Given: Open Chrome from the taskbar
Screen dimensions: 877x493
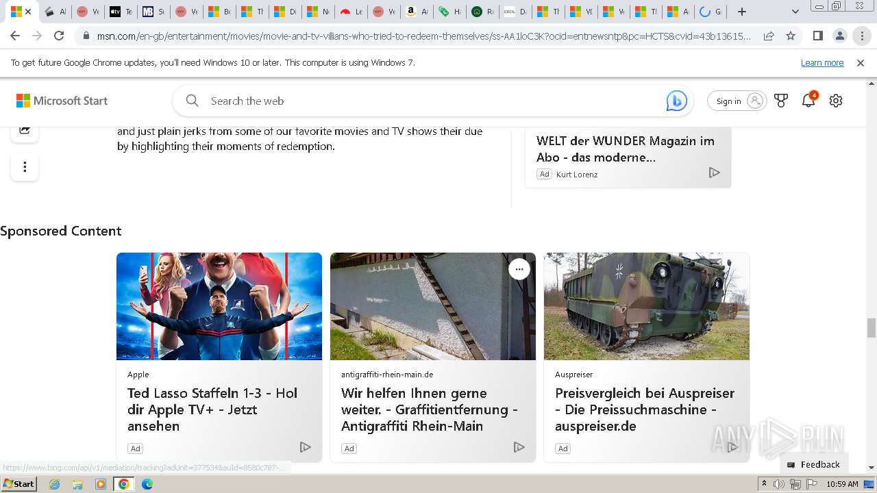Looking at the screenshot, I should [124, 484].
